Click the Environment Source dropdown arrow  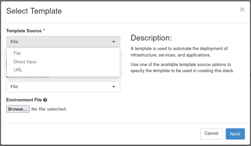pyautogui.click(x=114, y=87)
